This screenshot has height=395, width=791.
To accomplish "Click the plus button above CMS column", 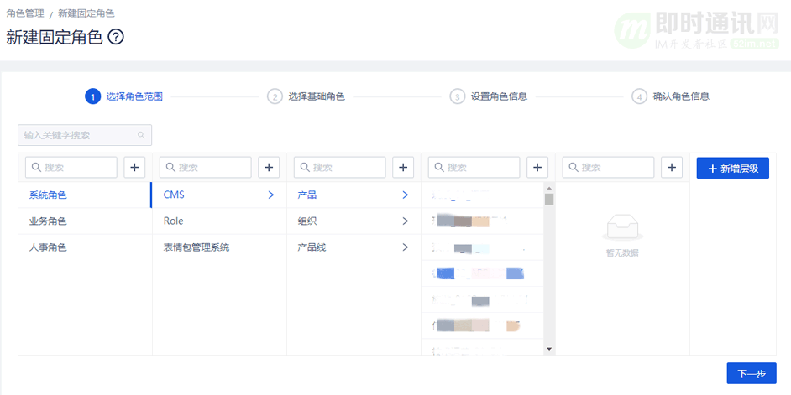I will click(x=269, y=167).
